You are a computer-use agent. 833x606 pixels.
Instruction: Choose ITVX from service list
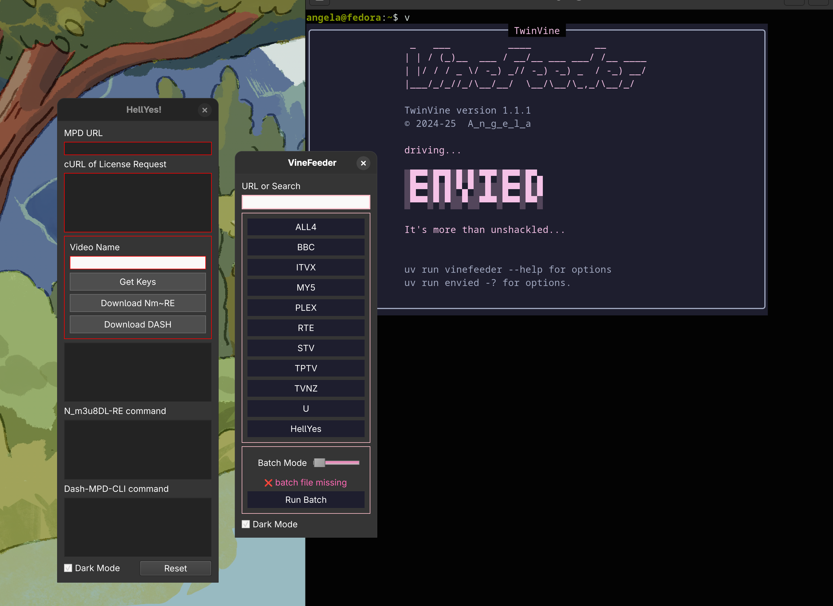pyautogui.click(x=305, y=268)
